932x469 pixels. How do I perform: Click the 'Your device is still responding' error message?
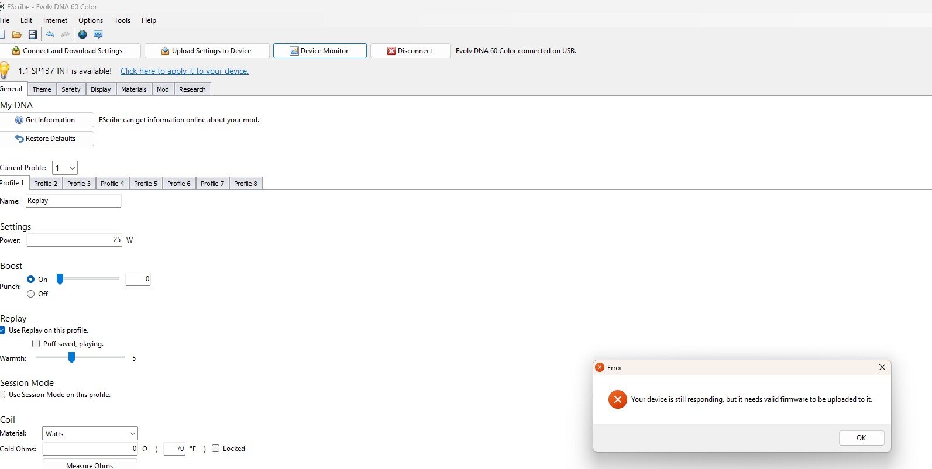(752, 399)
